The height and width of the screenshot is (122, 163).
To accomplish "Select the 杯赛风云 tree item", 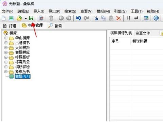I will tap(22, 62).
